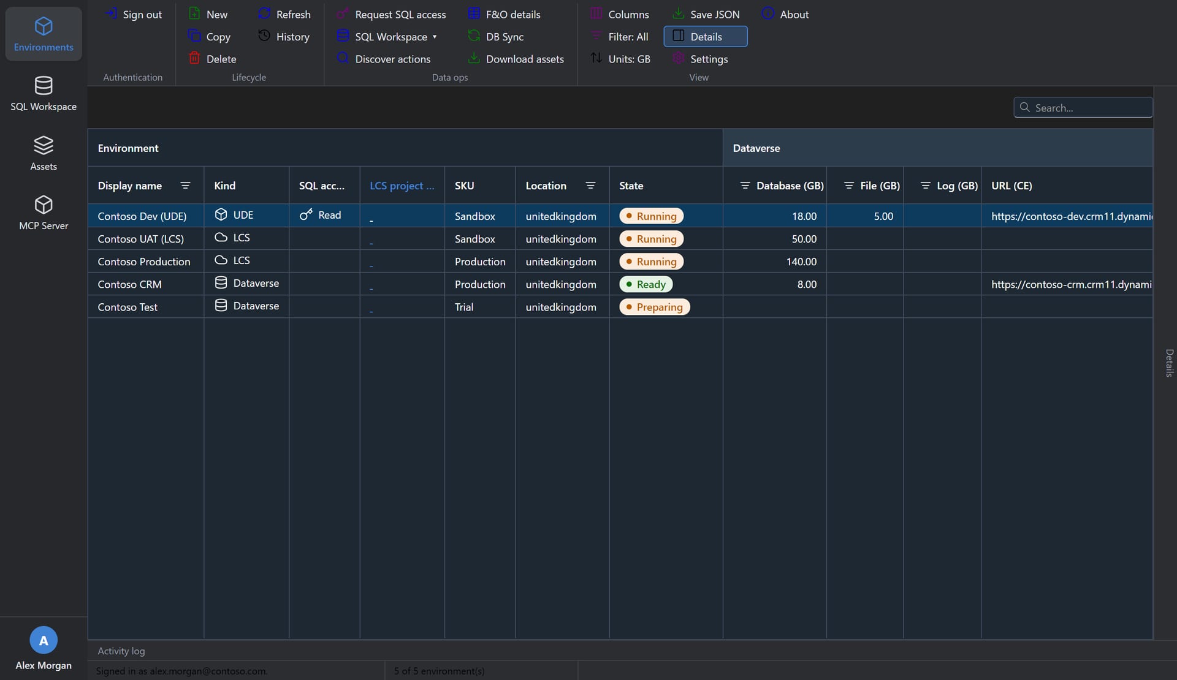This screenshot has height=680, width=1177.
Task: Open Database (GB) column filter icon
Action: pos(745,186)
